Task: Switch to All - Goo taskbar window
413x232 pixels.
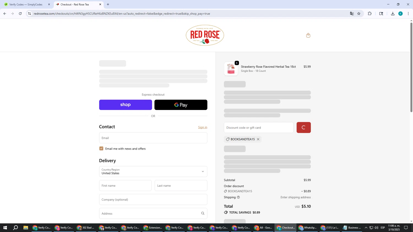Action: 263,228
